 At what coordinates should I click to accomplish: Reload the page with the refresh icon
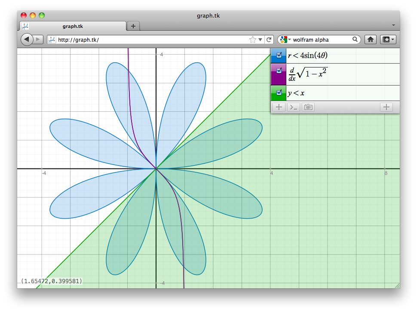tap(269, 40)
